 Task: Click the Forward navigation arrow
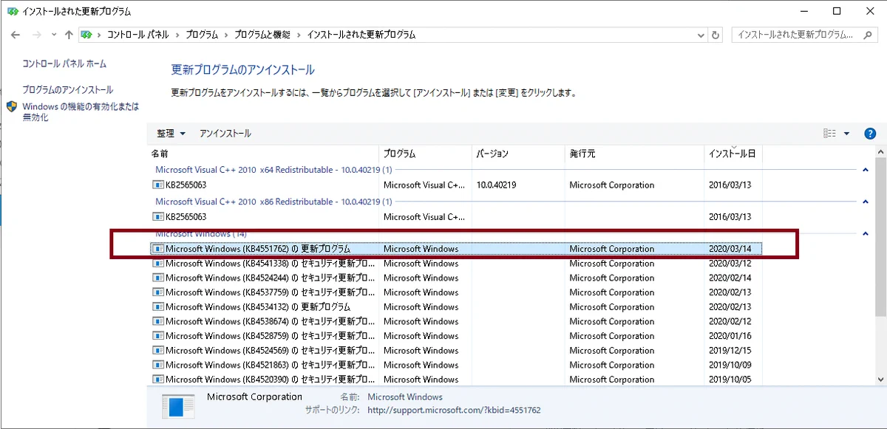pos(36,35)
